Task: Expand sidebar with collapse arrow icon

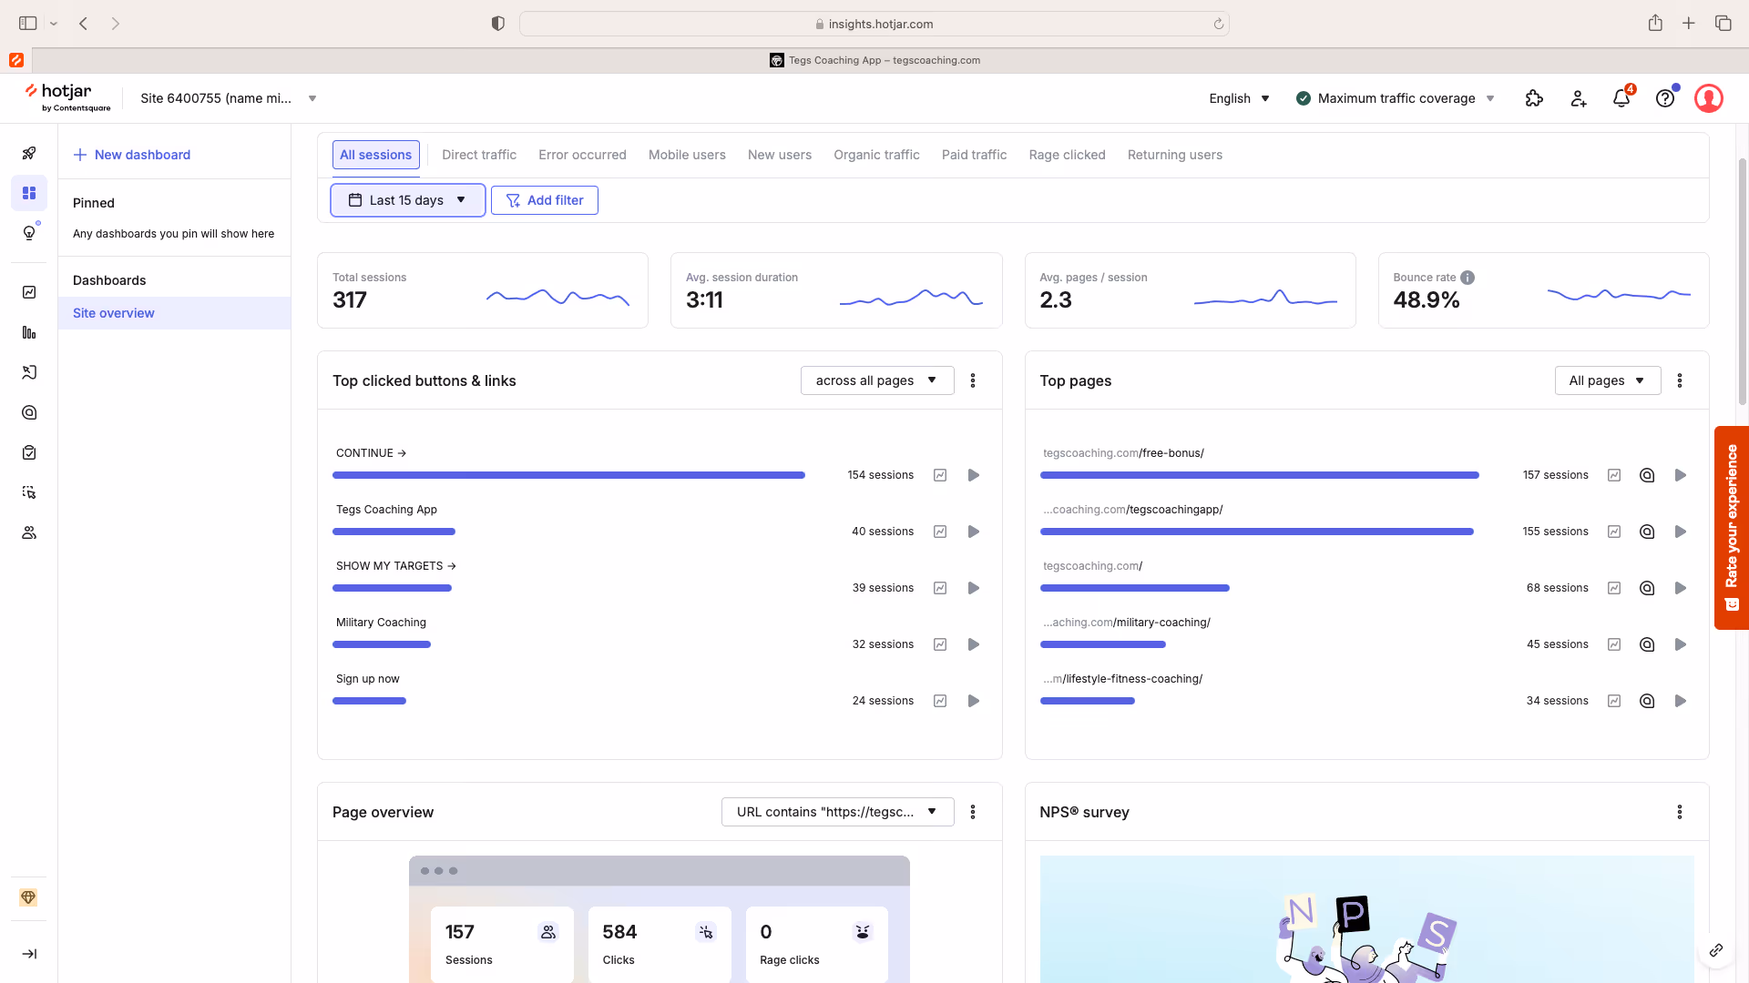Action: pos(29,954)
